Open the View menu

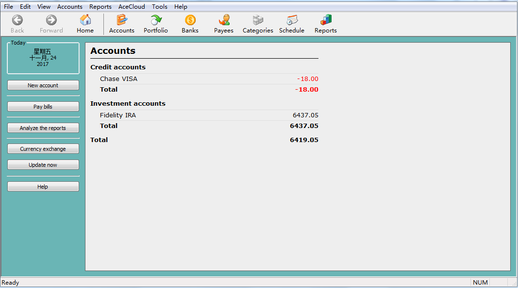point(44,7)
